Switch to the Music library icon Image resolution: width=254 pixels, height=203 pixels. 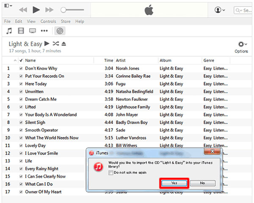9,31
